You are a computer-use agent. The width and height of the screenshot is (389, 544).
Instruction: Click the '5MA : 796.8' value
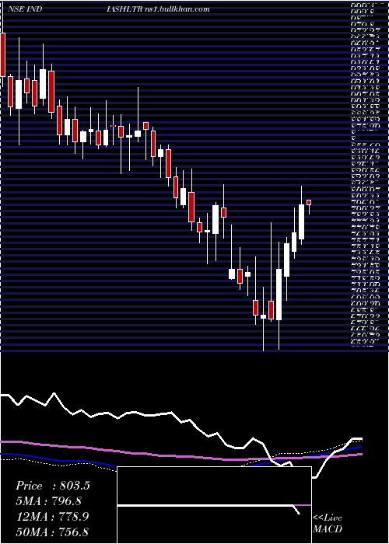[x=50, y=501]
